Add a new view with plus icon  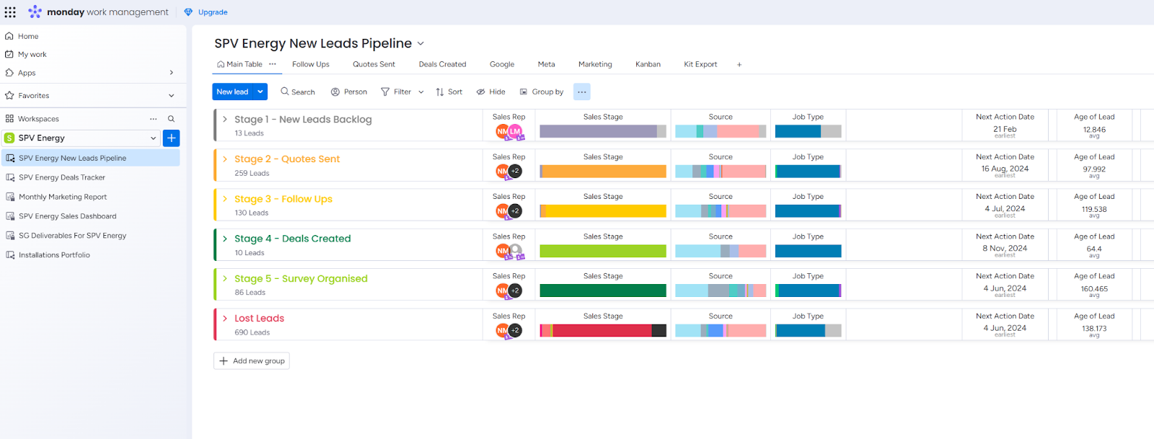click(x=739, y=65)
